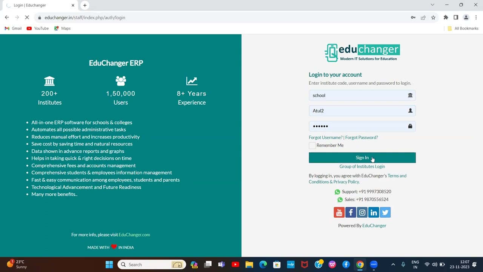Open the All Bookmarks folder
483x272 pixels.
click(463, 28)
